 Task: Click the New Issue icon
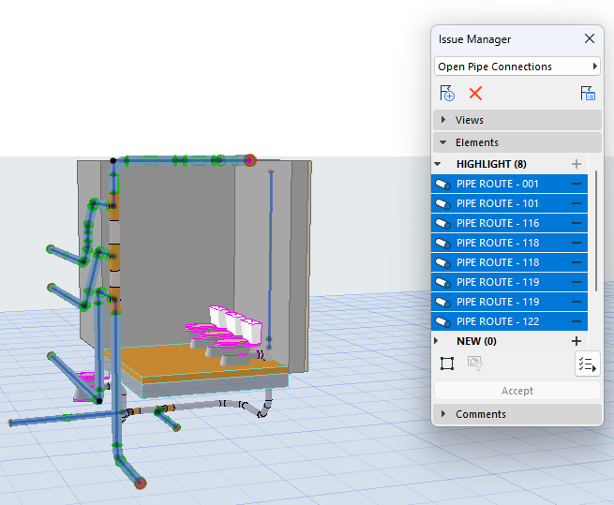pos(447,93)
